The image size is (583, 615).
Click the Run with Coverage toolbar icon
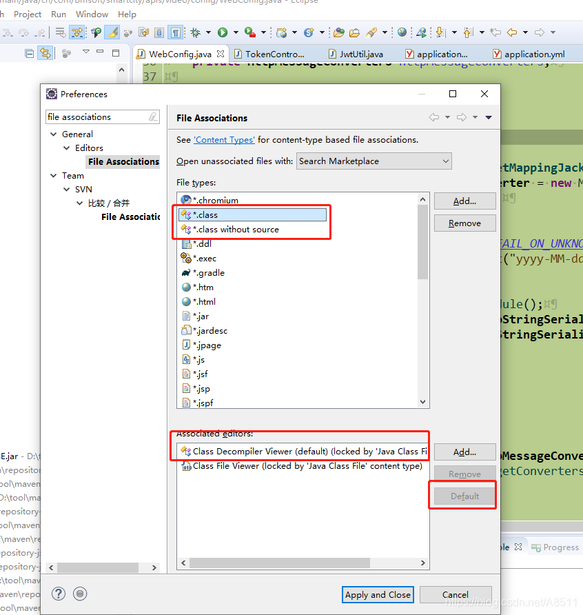pyautogui.click(x=249, y=32)
